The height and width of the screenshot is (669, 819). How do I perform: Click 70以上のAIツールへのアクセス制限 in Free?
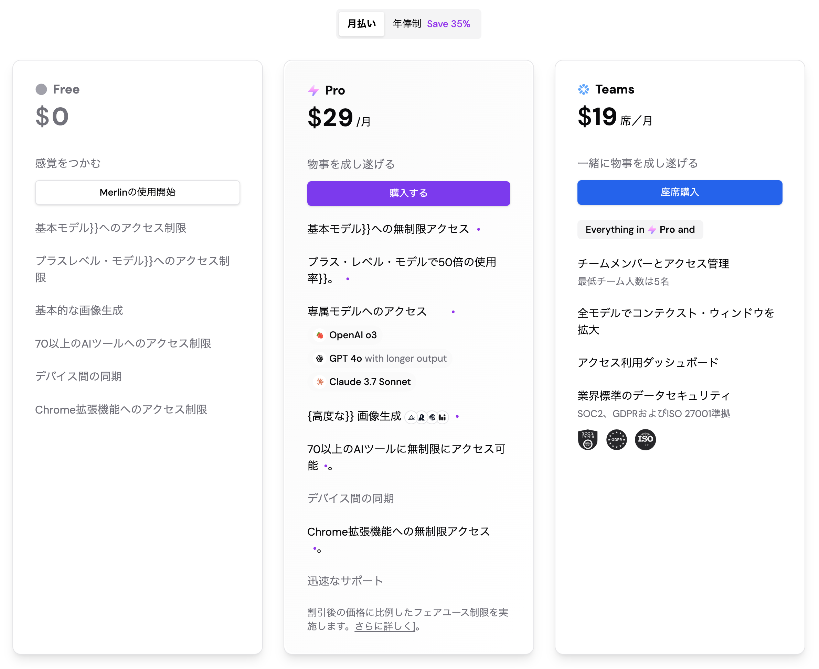(x=124, y=344)
